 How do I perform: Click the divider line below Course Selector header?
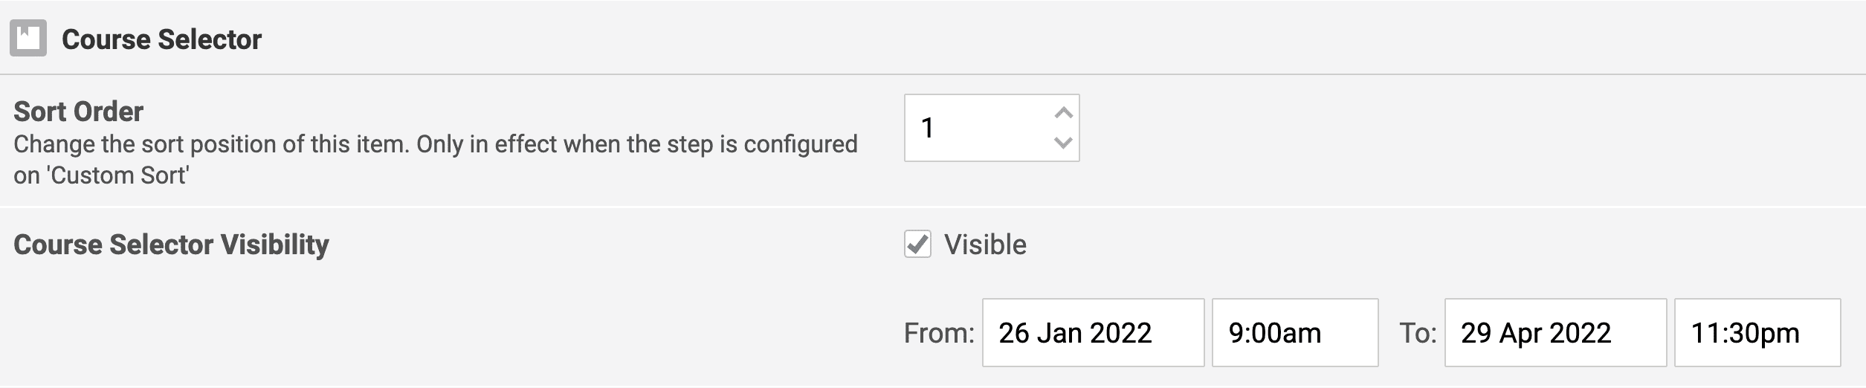(933, 74)
